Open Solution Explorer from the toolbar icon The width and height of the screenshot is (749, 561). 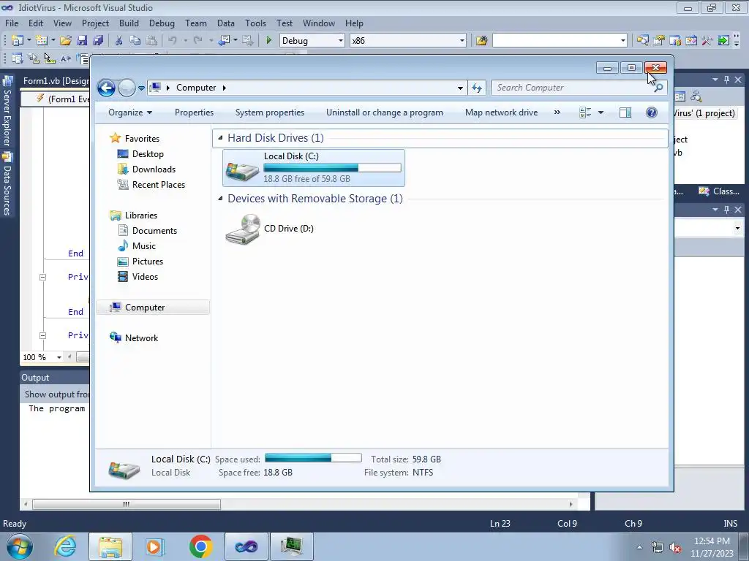pyautogui.click(x=642, y=41)
